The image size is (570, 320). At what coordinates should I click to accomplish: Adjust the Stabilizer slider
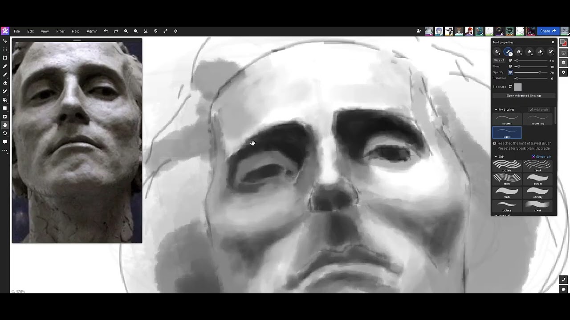(x=531, y=78)
